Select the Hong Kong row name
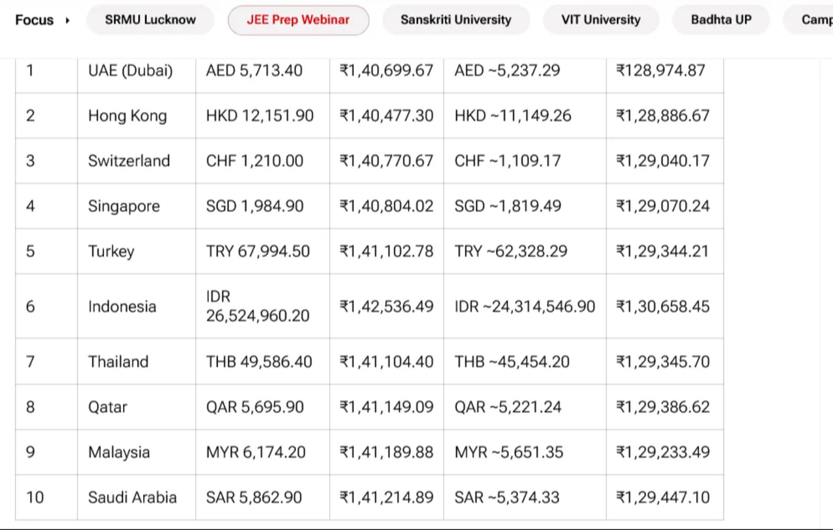 pos(128,116)
